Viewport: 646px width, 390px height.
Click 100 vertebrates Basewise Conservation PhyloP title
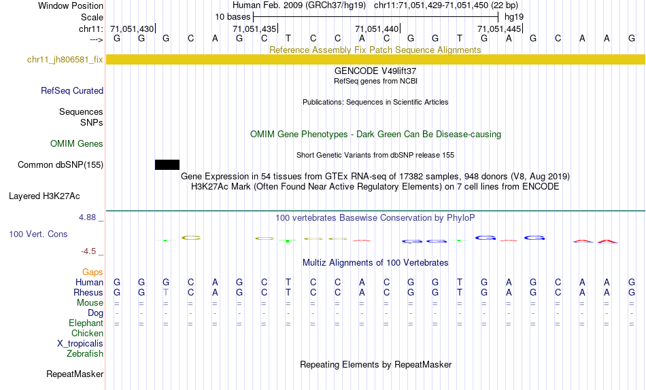[375, 218]
